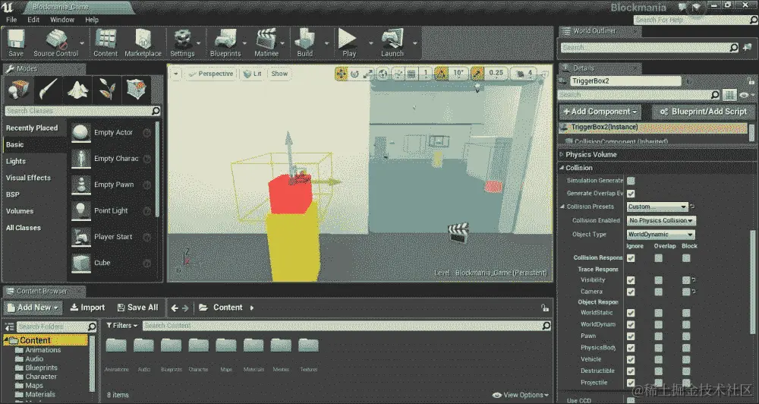This screenshot has height=404, width=759.
Task: Open the Blueprints toolbar icon
Action: (225, 43)
